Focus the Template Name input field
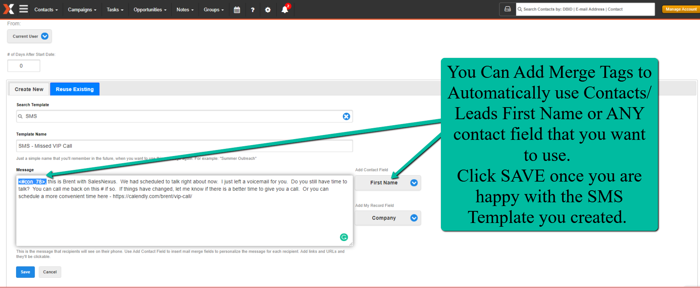This screenshot has width=700, height=288. [184, 146]
